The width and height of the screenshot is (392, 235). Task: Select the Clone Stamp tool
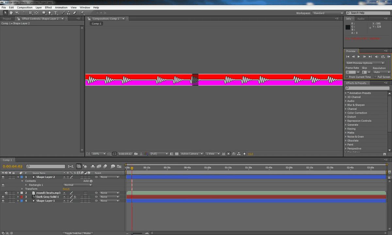coord(69,13)
